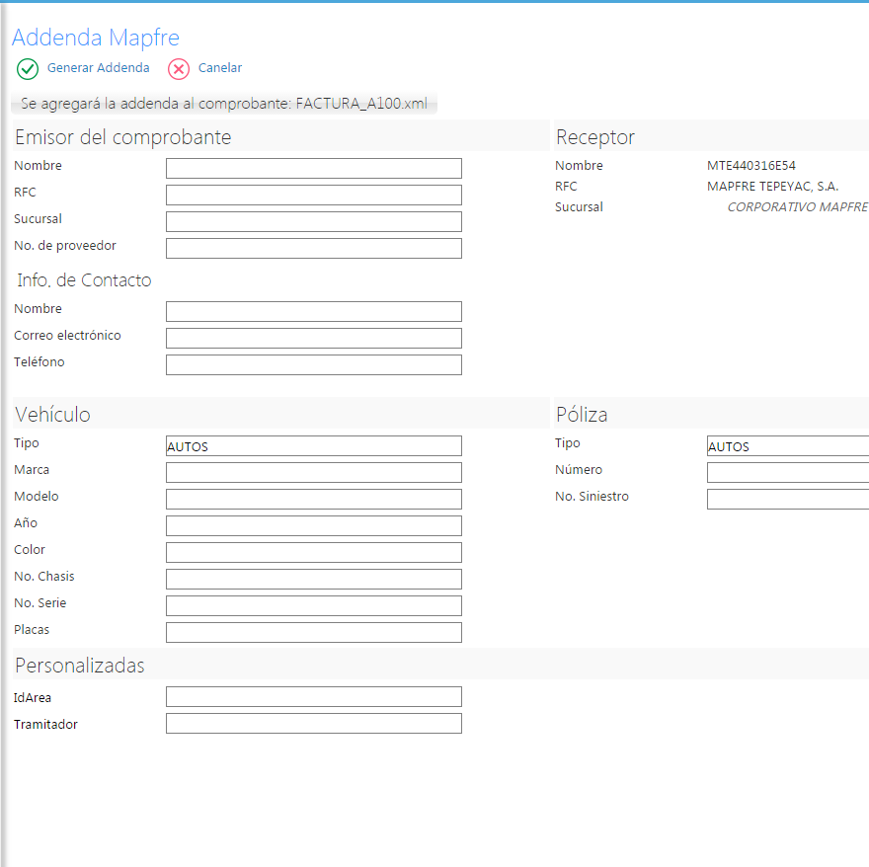This screenshot has width=869, height=867.
Task: Click the green checkmark Generar Addenda icon
Action: coord(28,69)
